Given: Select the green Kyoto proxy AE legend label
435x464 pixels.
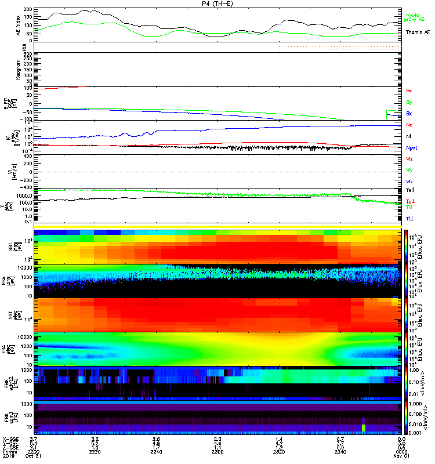Looking at the screenshot, I should click(414, 17).
